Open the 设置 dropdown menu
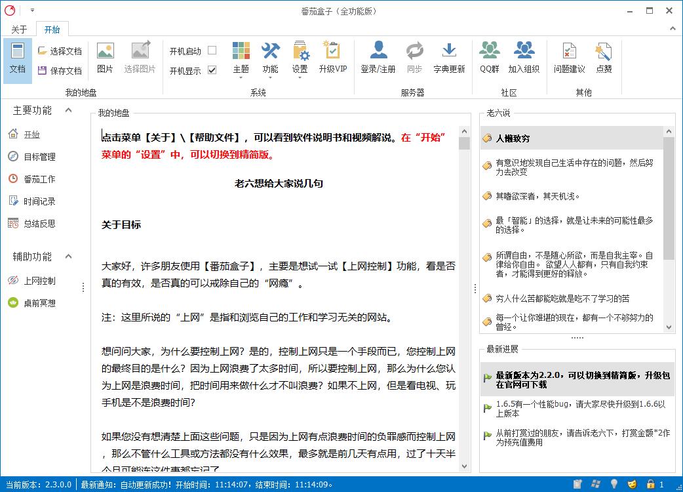The image size is (683, 492). coord(300,58)
